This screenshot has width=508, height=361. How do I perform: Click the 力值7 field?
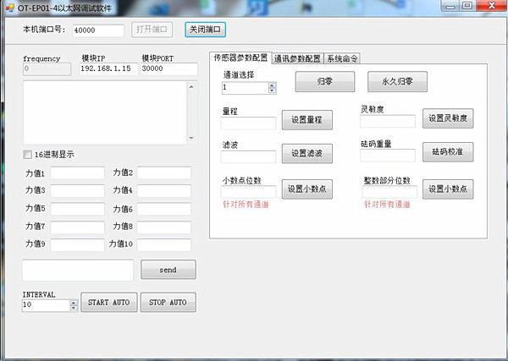77,227
